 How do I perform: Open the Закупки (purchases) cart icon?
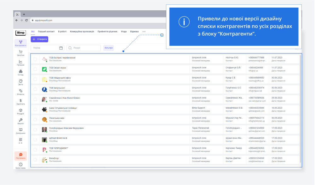pyautogui.click(x=20, y=52)
